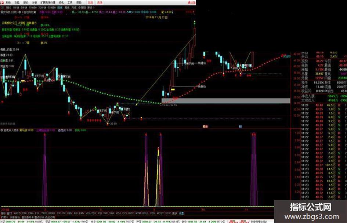This screenshot has width=347, height=223.
Task: Switch indicator to BOLL
Action: click(145, 213)
